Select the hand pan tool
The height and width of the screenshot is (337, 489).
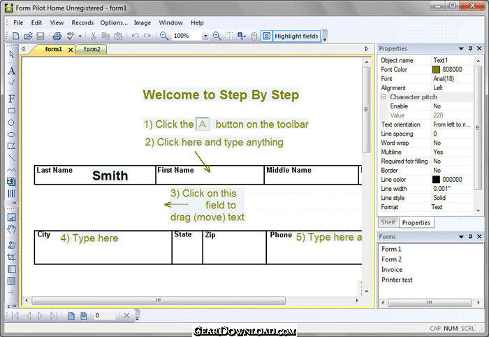coord(12,229)
